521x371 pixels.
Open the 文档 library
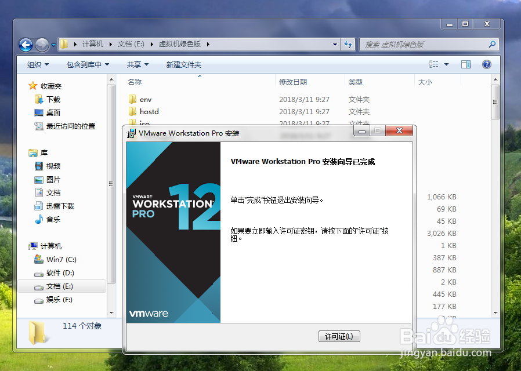(x=53, y=193)
